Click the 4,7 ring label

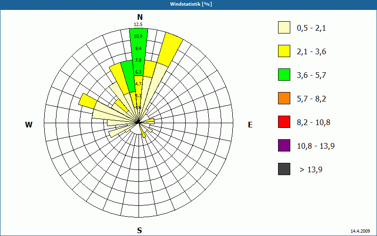(138, 84)
